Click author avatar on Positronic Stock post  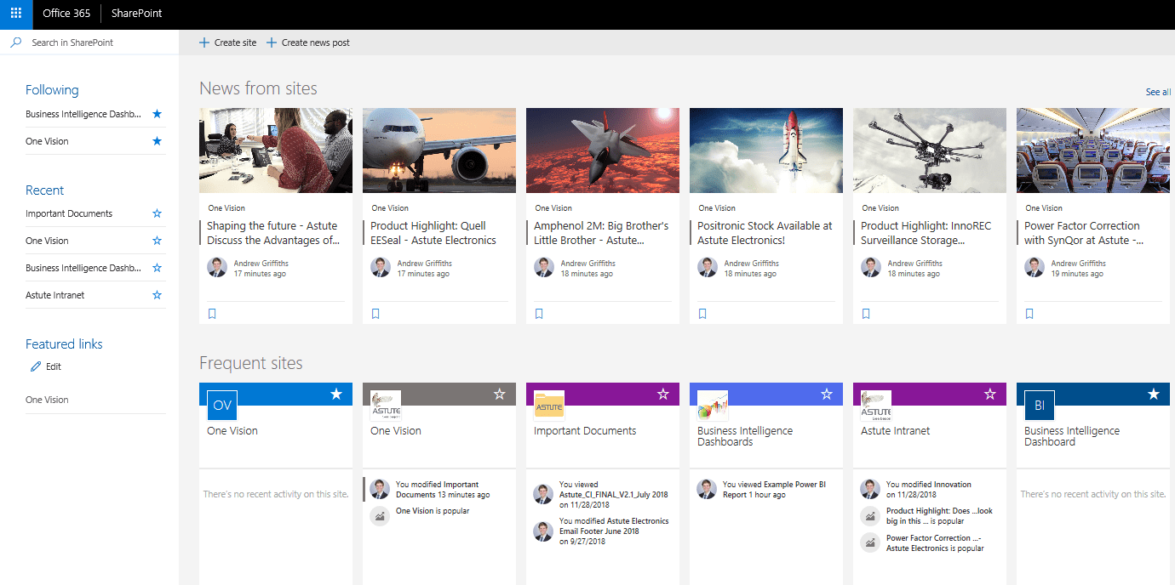pyautogui.click(x=708, y=268)
